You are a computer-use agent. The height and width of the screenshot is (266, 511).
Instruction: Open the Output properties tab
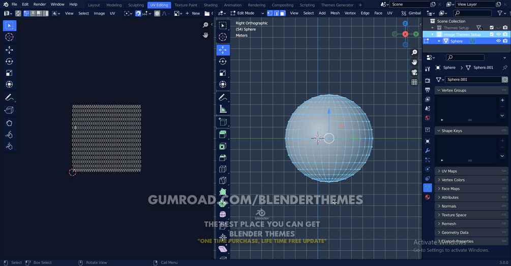(428, 90)
